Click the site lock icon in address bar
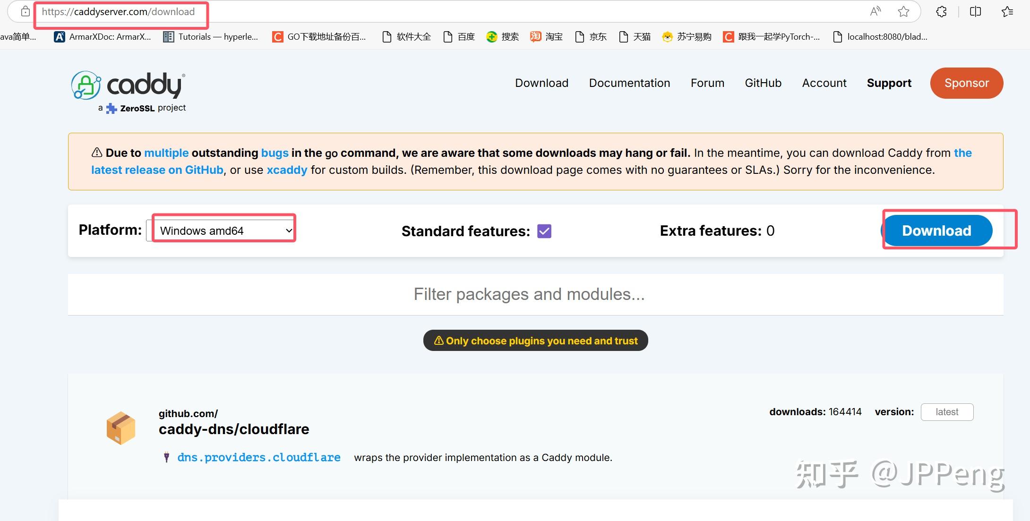Viewport: 1030px width, 521px height. [x=26, y=11]
